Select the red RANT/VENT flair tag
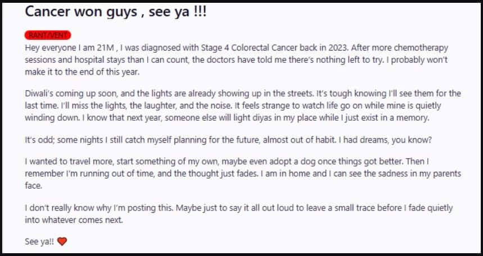Screen dimensions: 483x256 pos(47,35)
